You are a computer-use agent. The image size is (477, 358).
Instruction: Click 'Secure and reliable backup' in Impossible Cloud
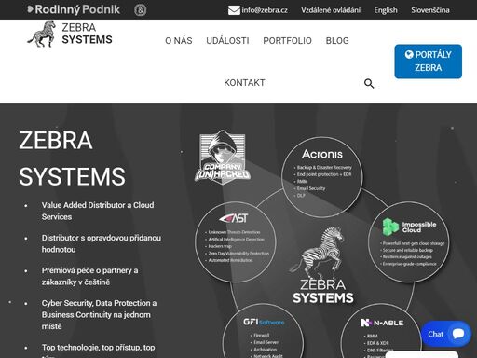coord(407,250)
